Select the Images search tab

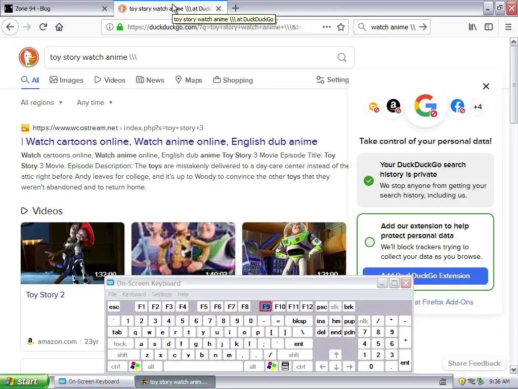[66, 80]
